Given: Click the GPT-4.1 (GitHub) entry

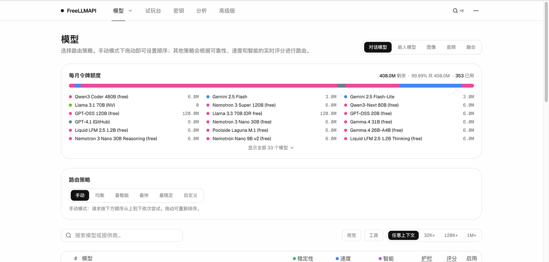Looking at the screenshot, I should click(x=134, y=122).
